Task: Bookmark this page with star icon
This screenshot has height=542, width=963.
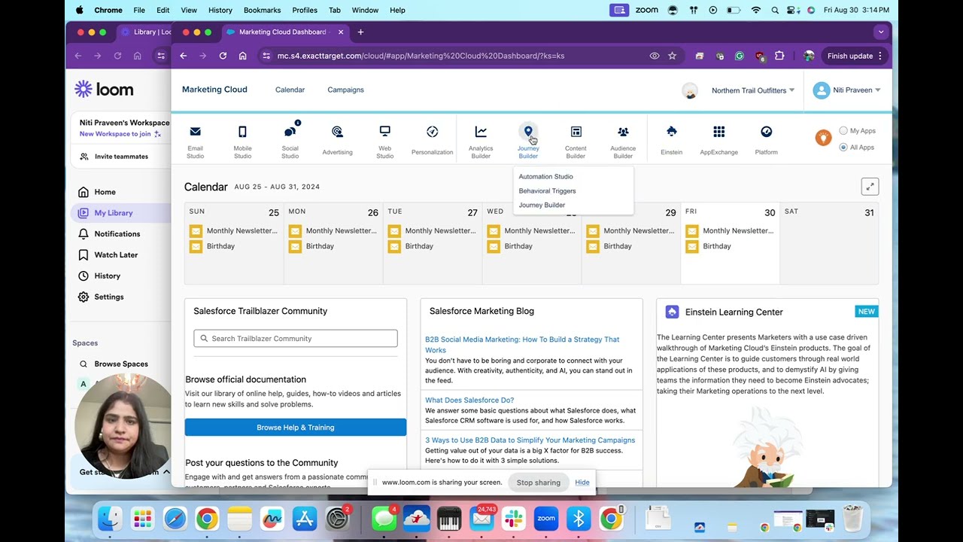Action: pyautogui.click(x=672, y=56)
